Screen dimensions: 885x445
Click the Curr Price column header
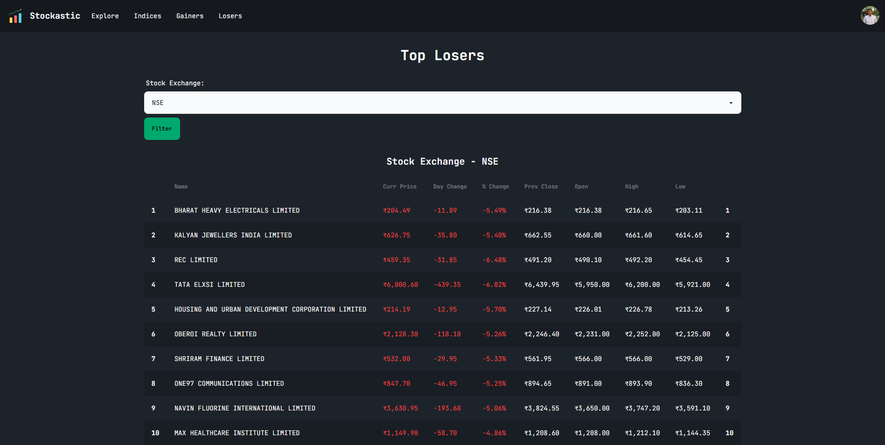click(x=400, y=187)
